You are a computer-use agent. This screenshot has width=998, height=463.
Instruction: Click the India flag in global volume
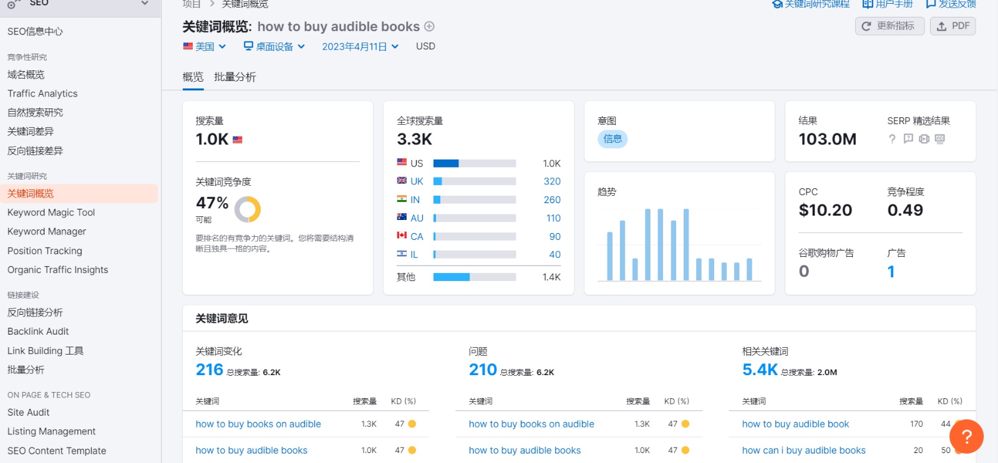(x=402, y=199)
